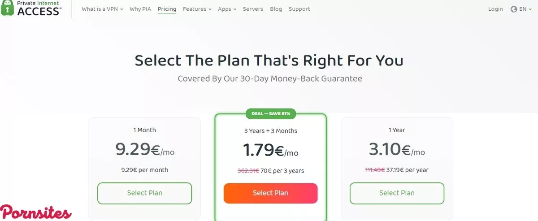Screen dimensions: 538x221
Task: Click the Pornsites watermark logo
Action: click(36, 212)
